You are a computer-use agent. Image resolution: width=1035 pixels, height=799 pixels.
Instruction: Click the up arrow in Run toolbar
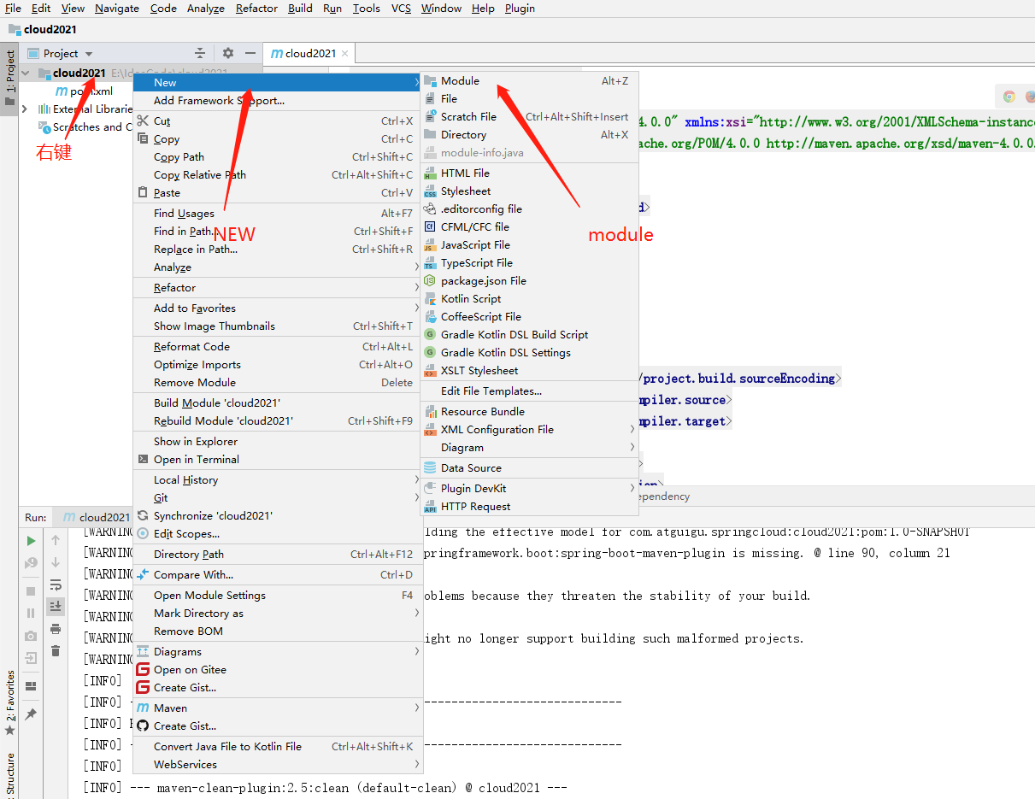[x=56, y=540]
